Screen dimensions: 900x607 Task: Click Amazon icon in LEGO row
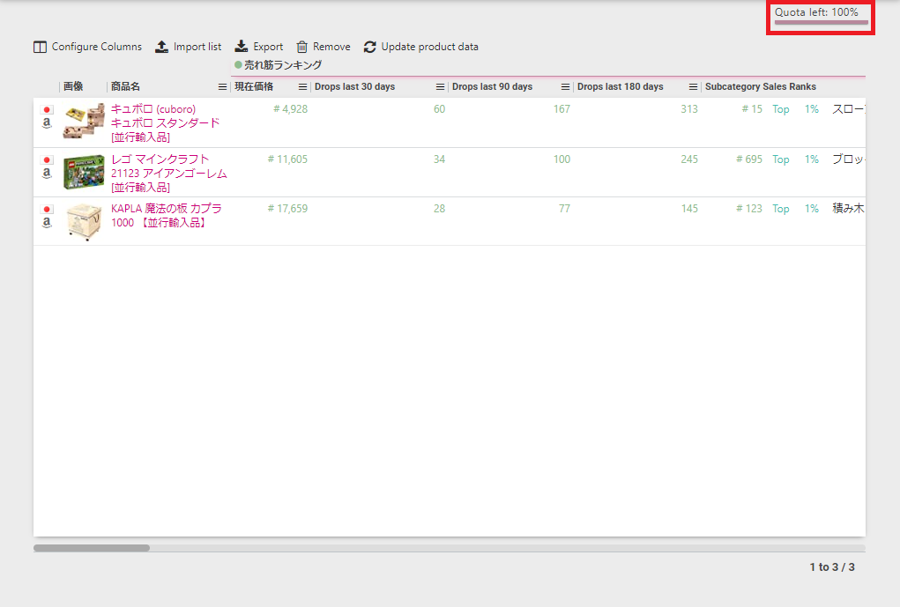pos(47,174)
